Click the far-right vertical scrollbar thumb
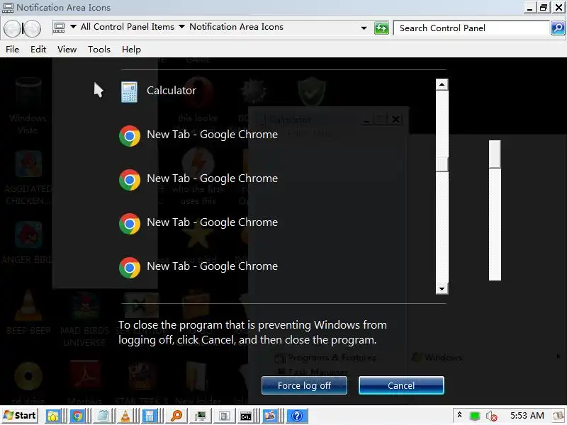This screenshot has height=425, width=567. (x=495, y=154)
